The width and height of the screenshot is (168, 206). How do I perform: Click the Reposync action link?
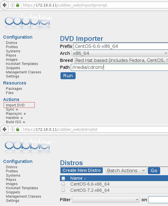point(14,114)
